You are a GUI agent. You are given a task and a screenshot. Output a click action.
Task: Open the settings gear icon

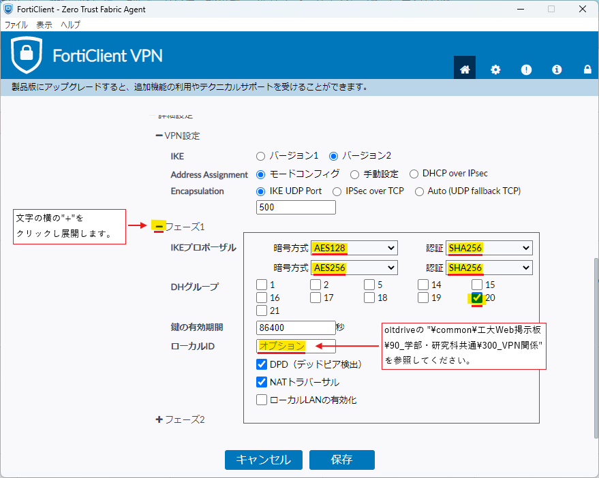click(x=495, y=69)
